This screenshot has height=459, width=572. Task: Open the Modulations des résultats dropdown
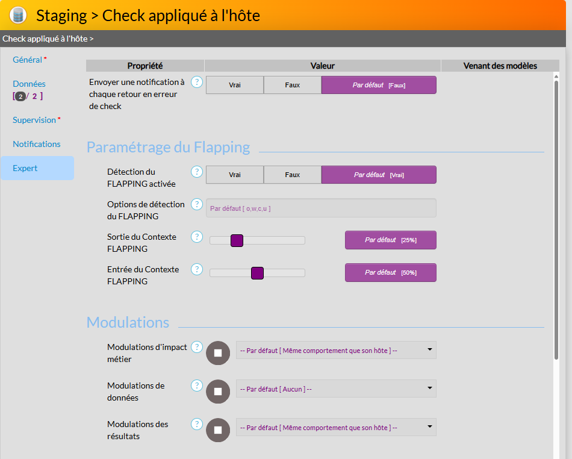(336, 427)
